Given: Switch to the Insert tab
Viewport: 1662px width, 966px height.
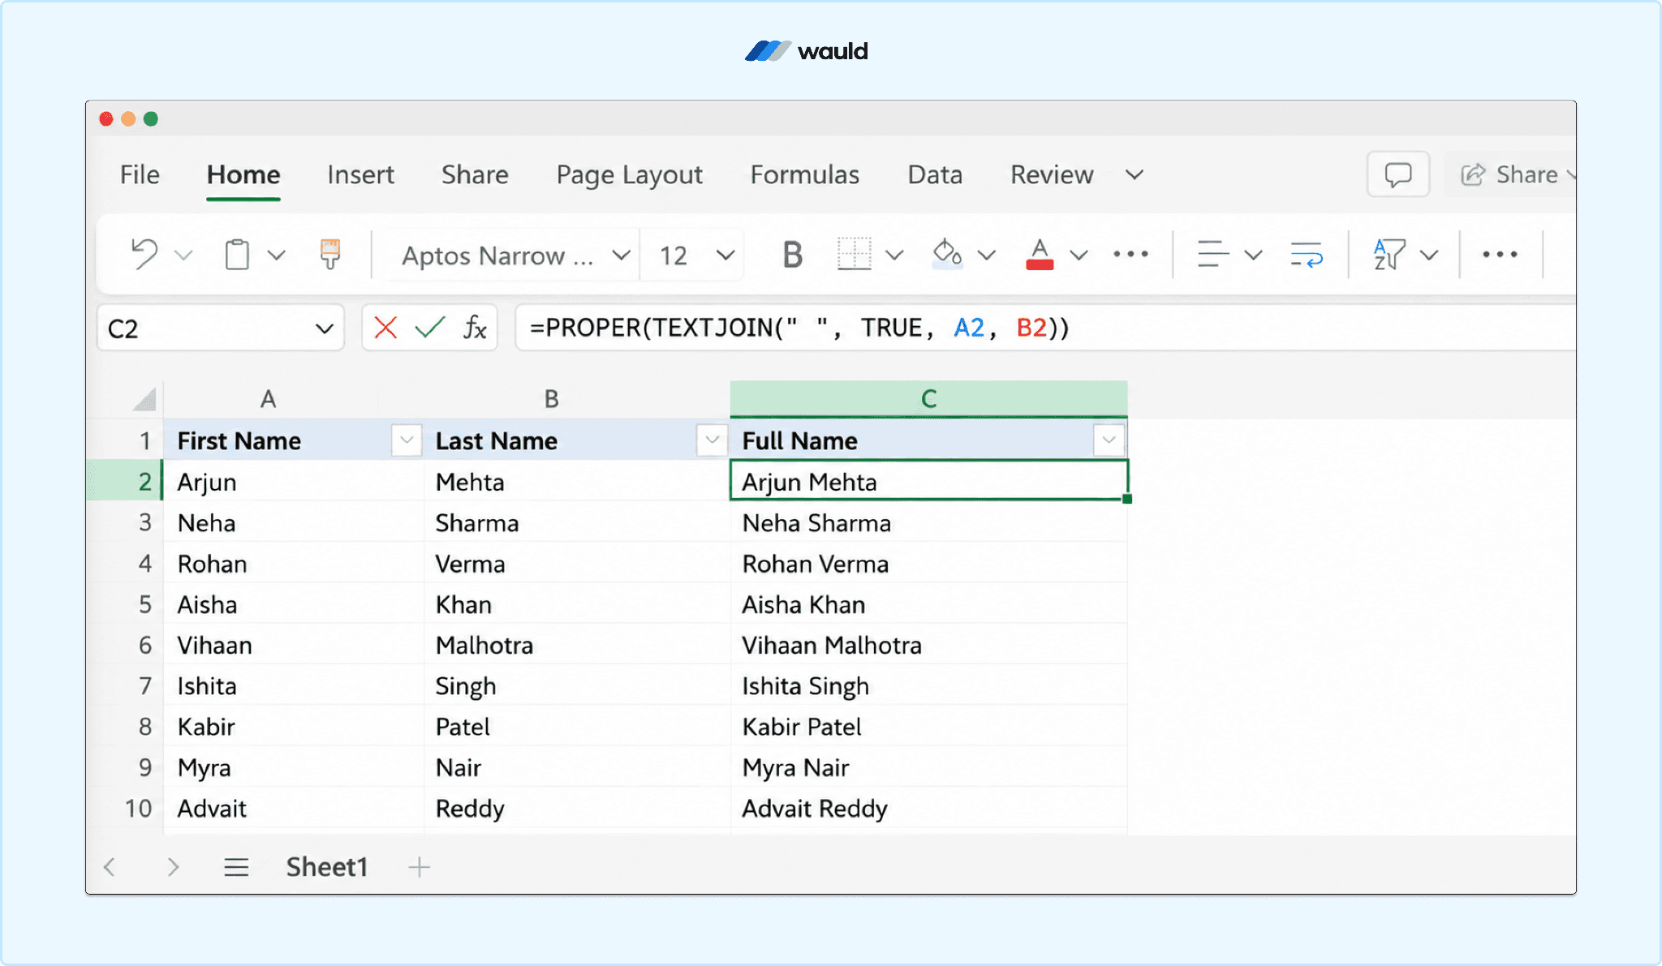Looking at the screenshot, I should 360,175.
